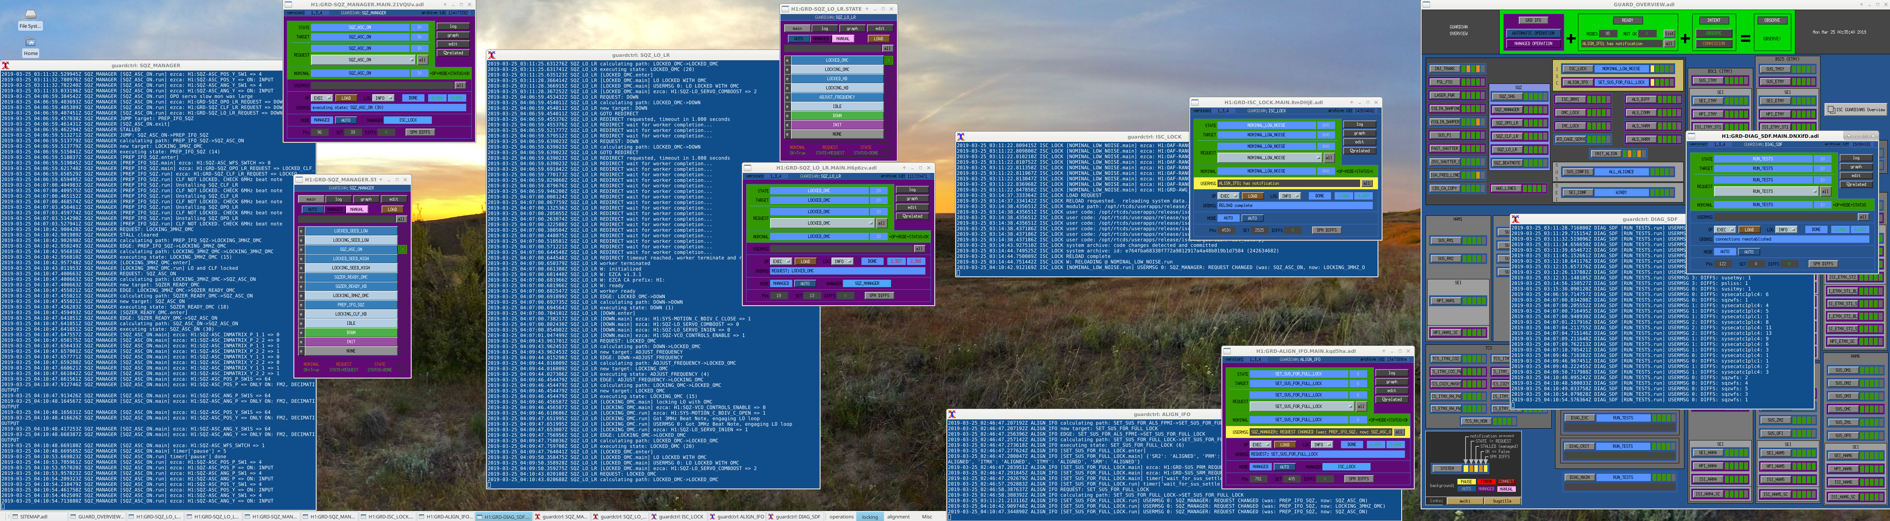1890x521 pixels.
Task: Click the 'e' button beside LOCKING_CLF_HD state
Action: [301, 314]
